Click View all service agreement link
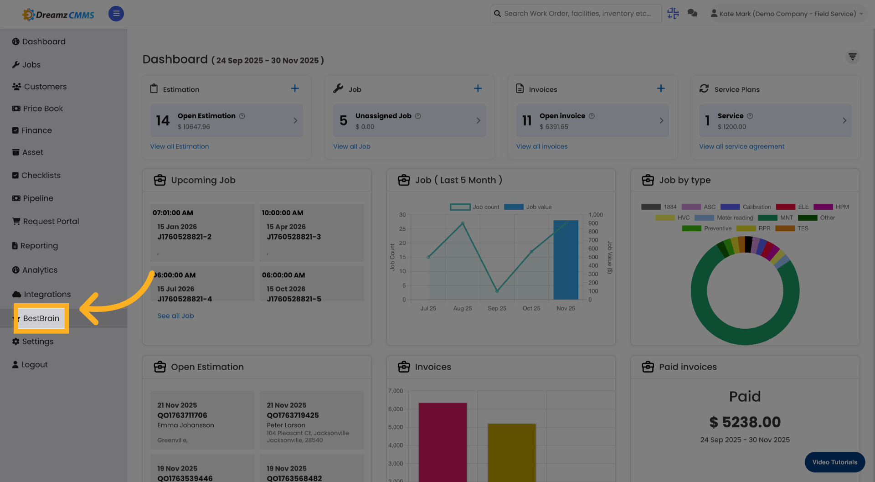The height and width of the screenshot is (482, 875). [x=742, y=146]
